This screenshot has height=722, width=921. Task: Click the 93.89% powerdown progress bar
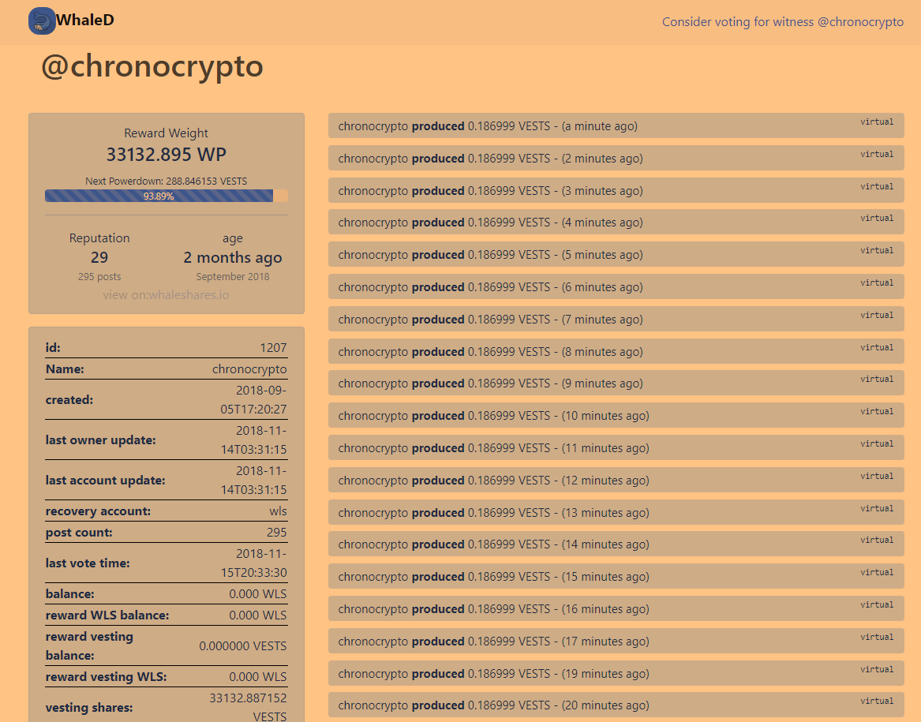coord(167,196)
